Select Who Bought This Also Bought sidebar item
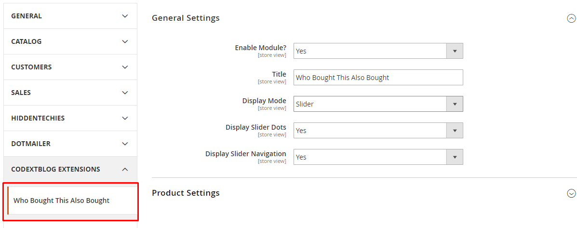Screen dimensions: 577x228 click(x=62, y=201)
